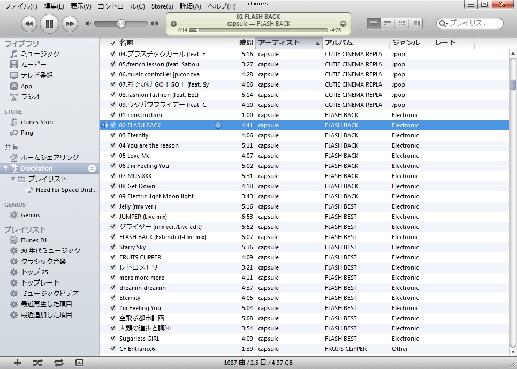The width and height of the screenshot is (517, 369).
Task: Skip to previous track button
Action: tap(29, 24)
